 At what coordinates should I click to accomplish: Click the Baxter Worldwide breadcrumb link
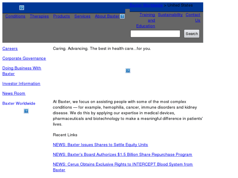point(146,5)
